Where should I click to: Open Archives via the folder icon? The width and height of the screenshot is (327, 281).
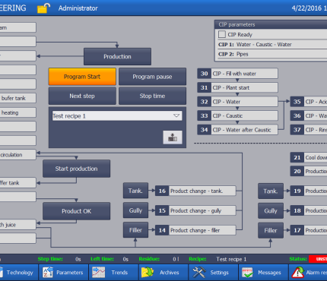(148, 273)
